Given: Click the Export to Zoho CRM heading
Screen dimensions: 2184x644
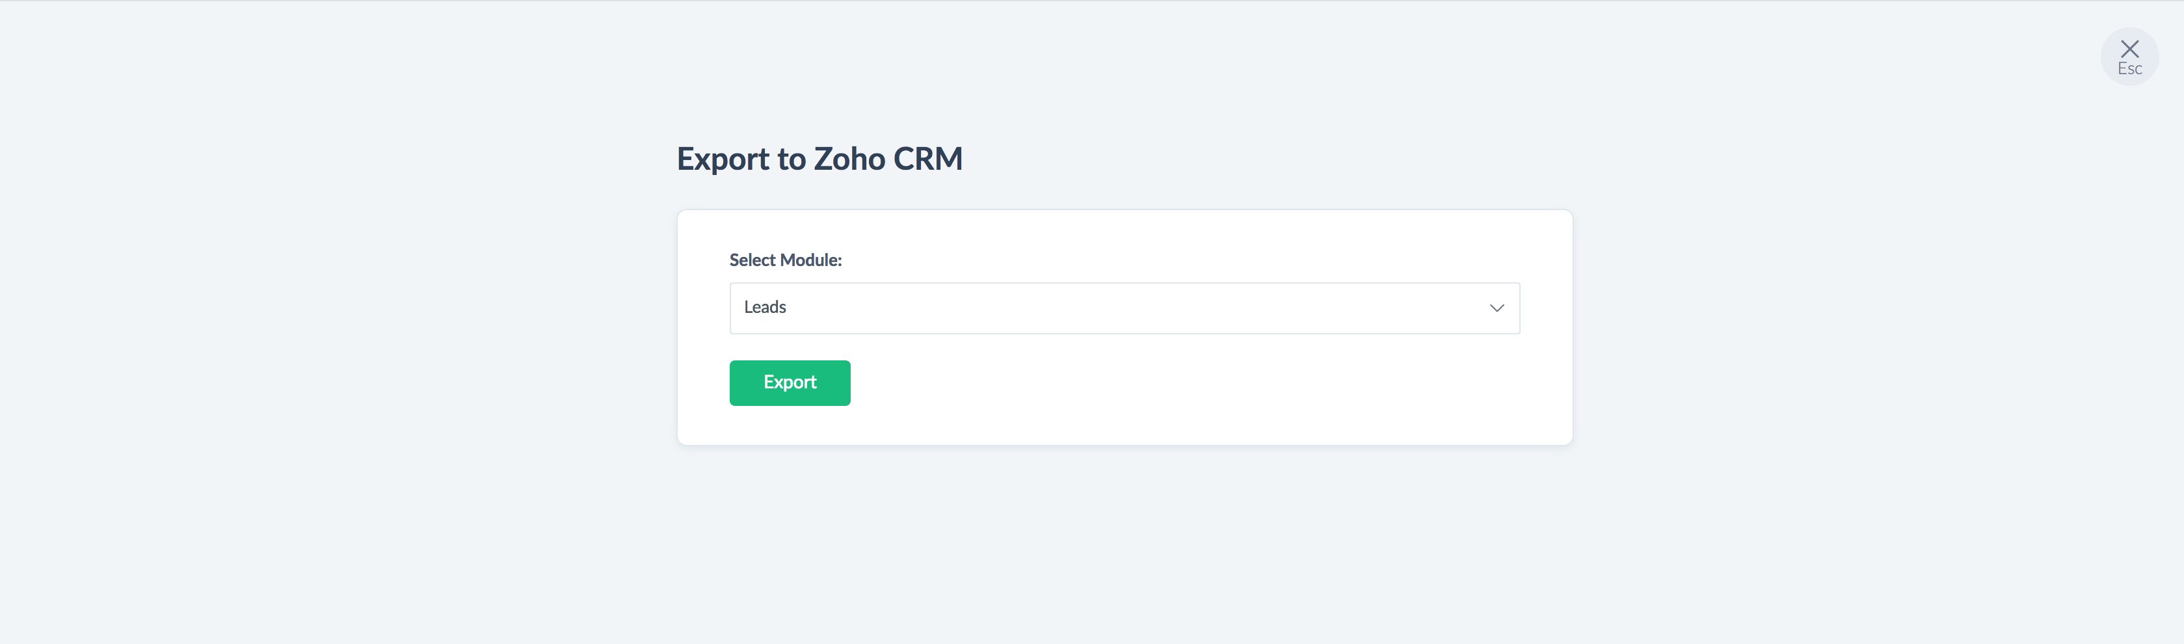Looking at the screenshot, I should click(x=819, y=159).
